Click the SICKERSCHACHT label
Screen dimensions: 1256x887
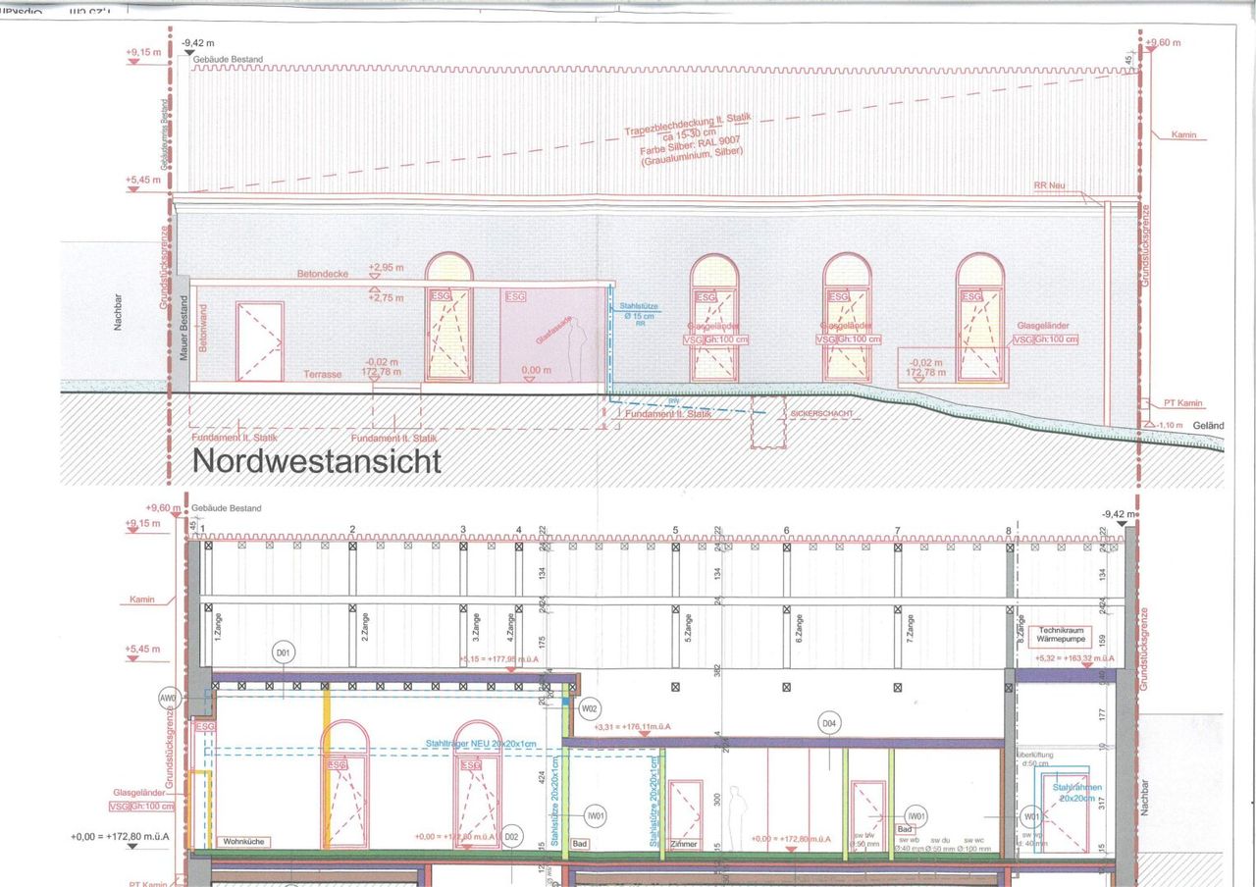tap(819, 415)
